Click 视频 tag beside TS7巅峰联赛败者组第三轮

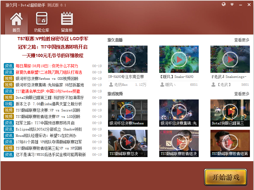point(9,148)
